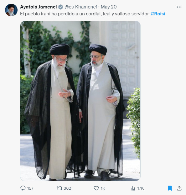Click the 362 reposts count
Viewport: 186px width, 195px height.
pos(67,188)
